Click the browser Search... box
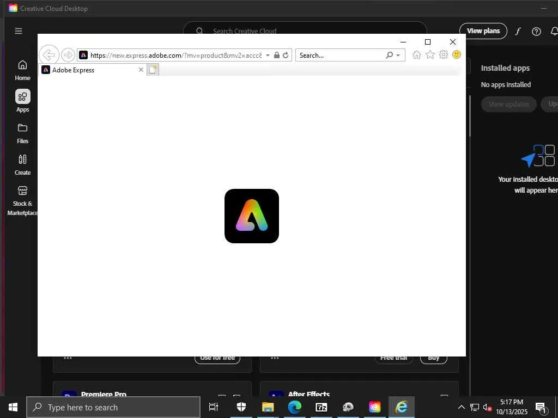The image size is (558, 418). click(341, 55)
